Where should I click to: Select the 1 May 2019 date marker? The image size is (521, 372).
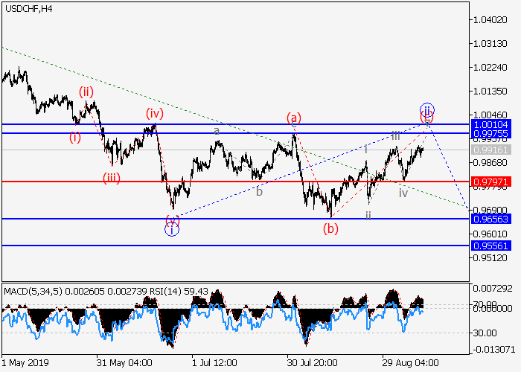pos(25,362)
